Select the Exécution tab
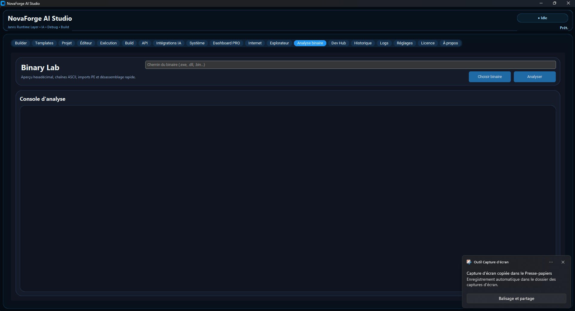Image resolution: width=575 pixels, height=311 pixels. pyautogui.click(x=108, y=43)
